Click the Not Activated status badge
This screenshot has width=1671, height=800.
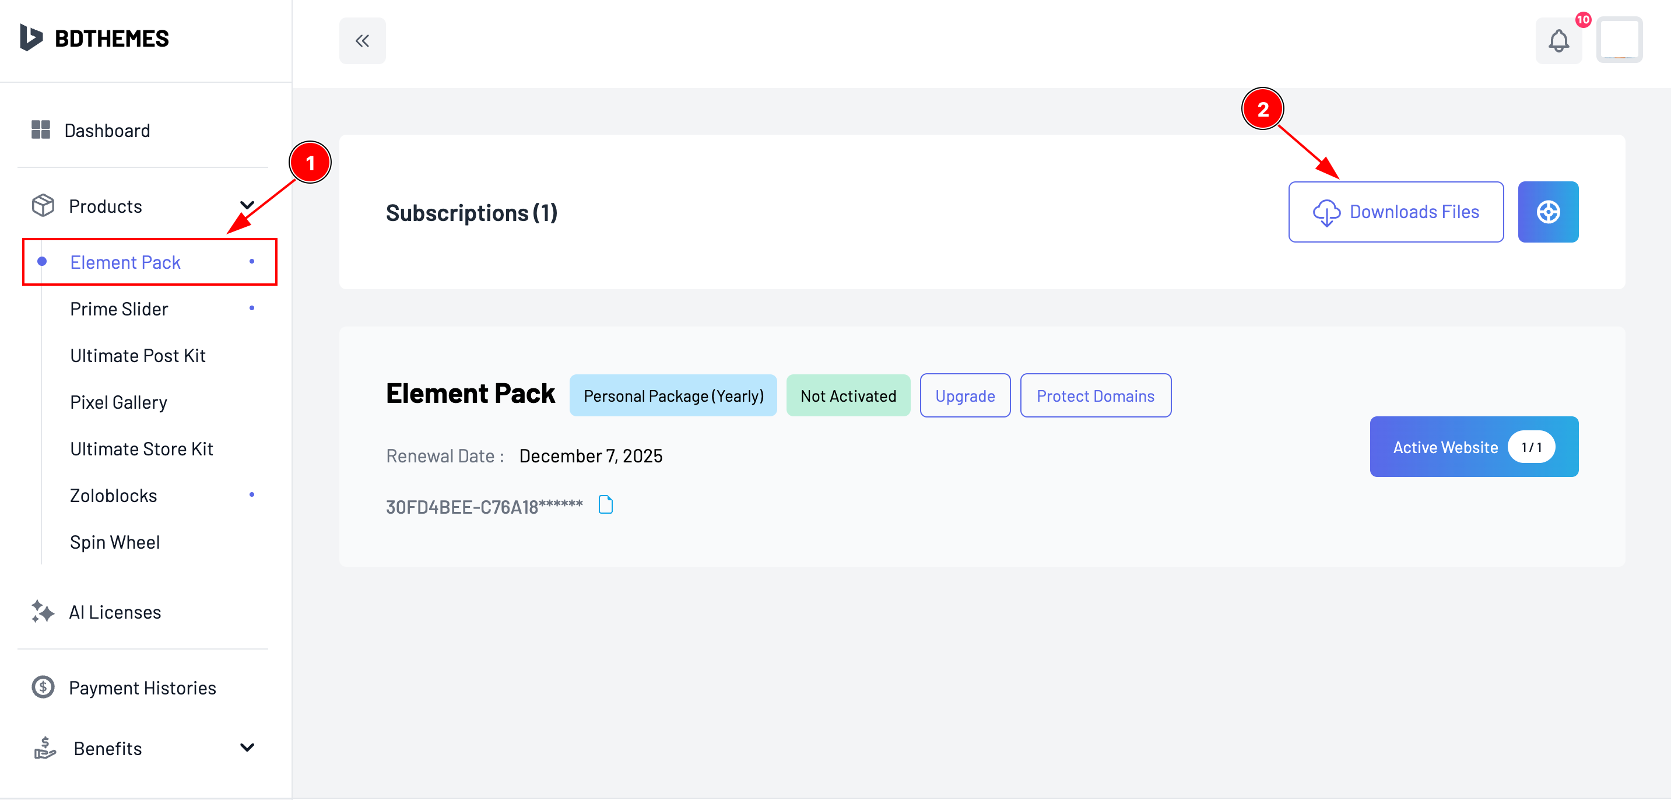point(848,395)
